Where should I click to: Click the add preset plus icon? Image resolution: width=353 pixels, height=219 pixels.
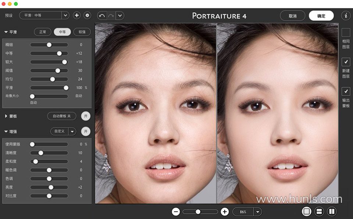coord(76,15)
